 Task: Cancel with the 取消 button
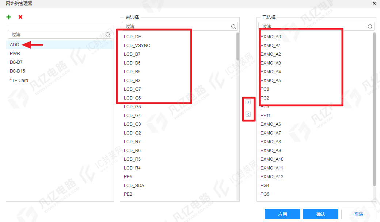(359, 214)
